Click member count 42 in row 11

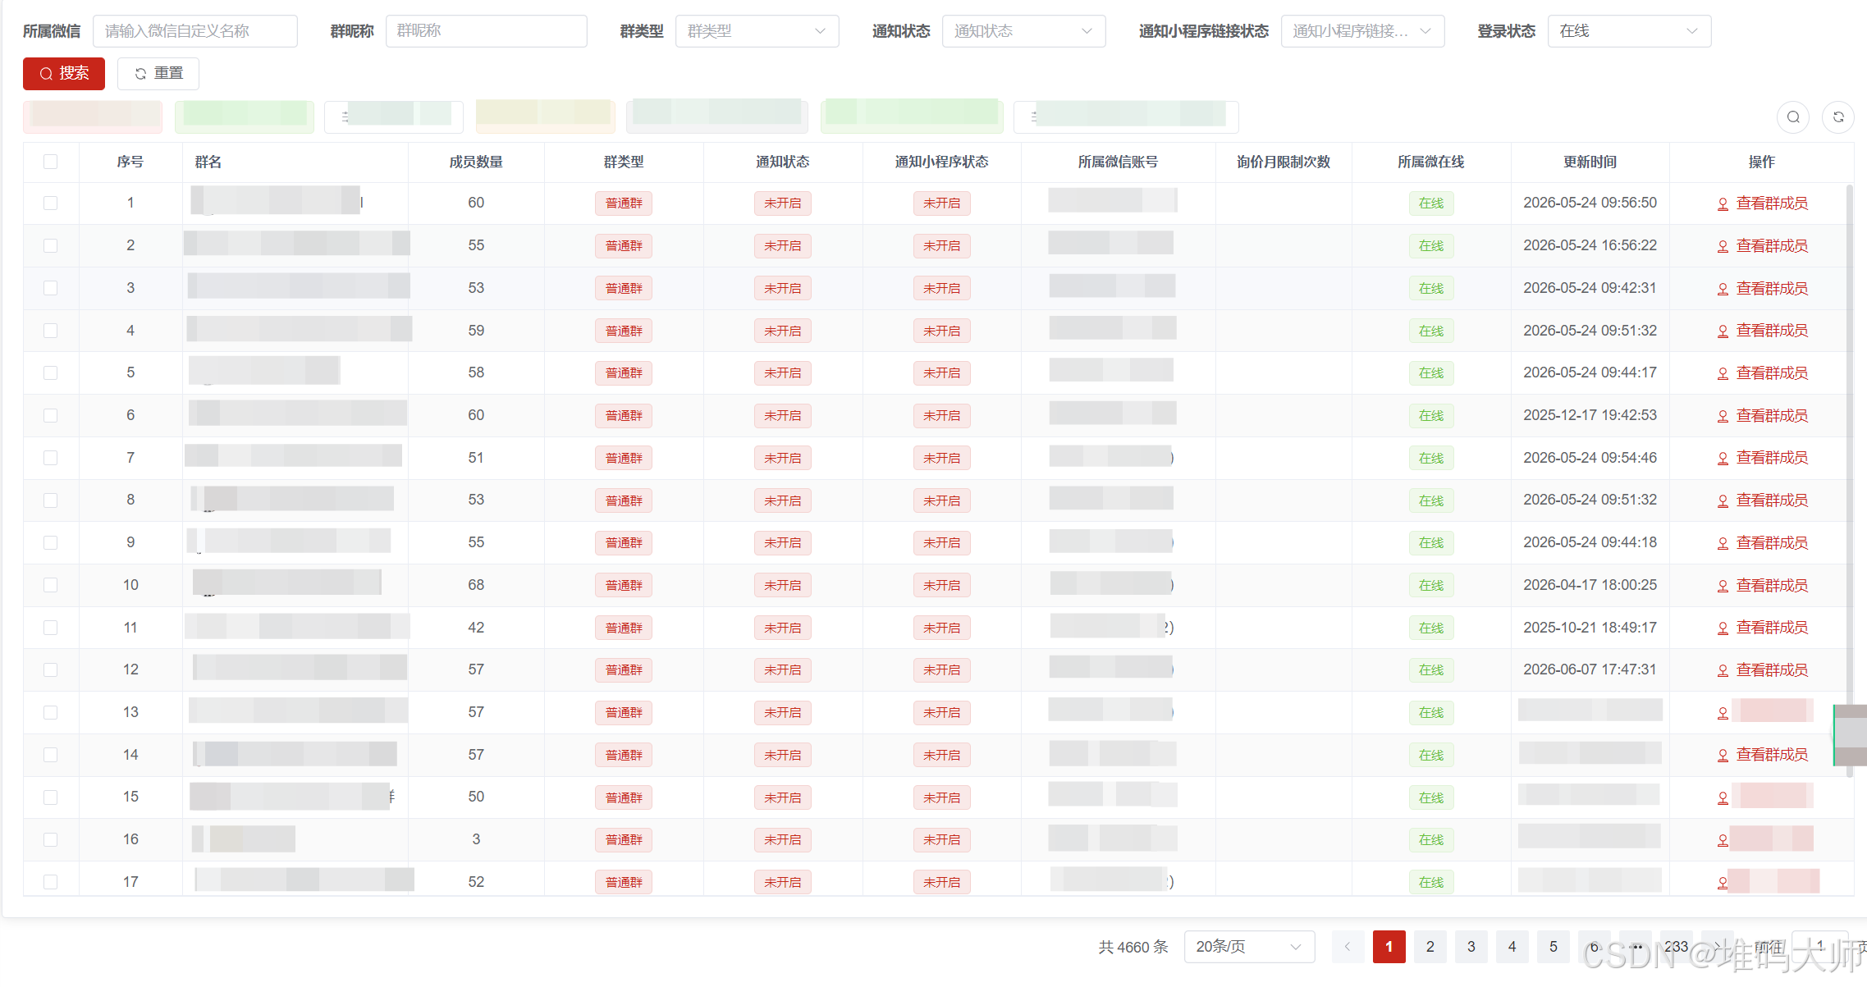476,628
